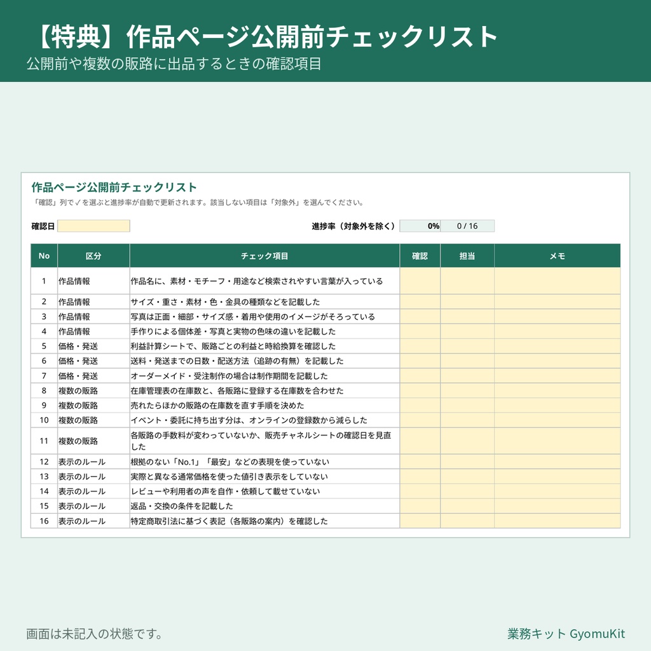Select item text 返品・交換の条件を記載した
Viewport: 651px width, 651px height.
(x=181, y=506)
